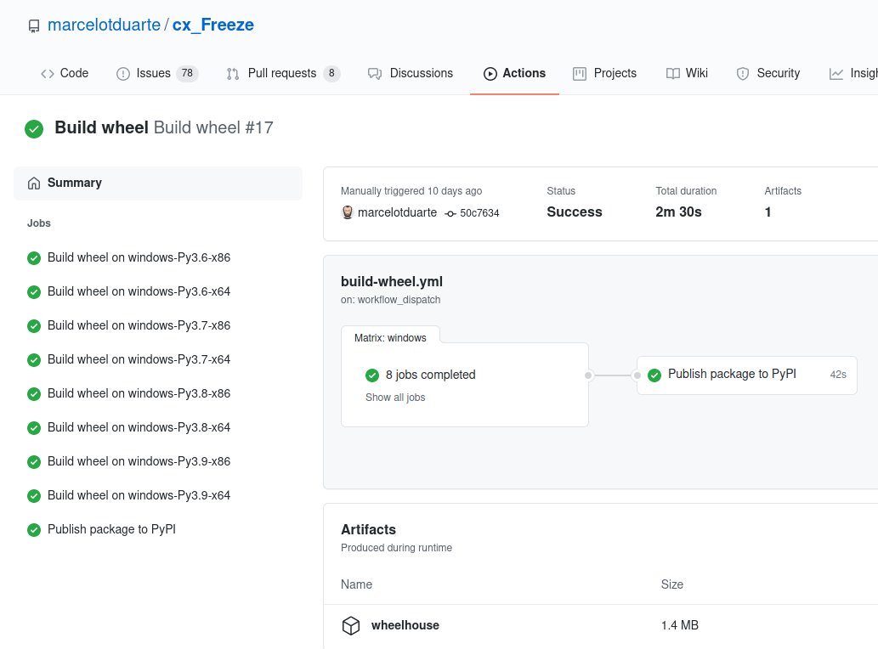The image size is (878, 649).
Task: Click the code brackets icon beside Code
Action: click(47, 73)
